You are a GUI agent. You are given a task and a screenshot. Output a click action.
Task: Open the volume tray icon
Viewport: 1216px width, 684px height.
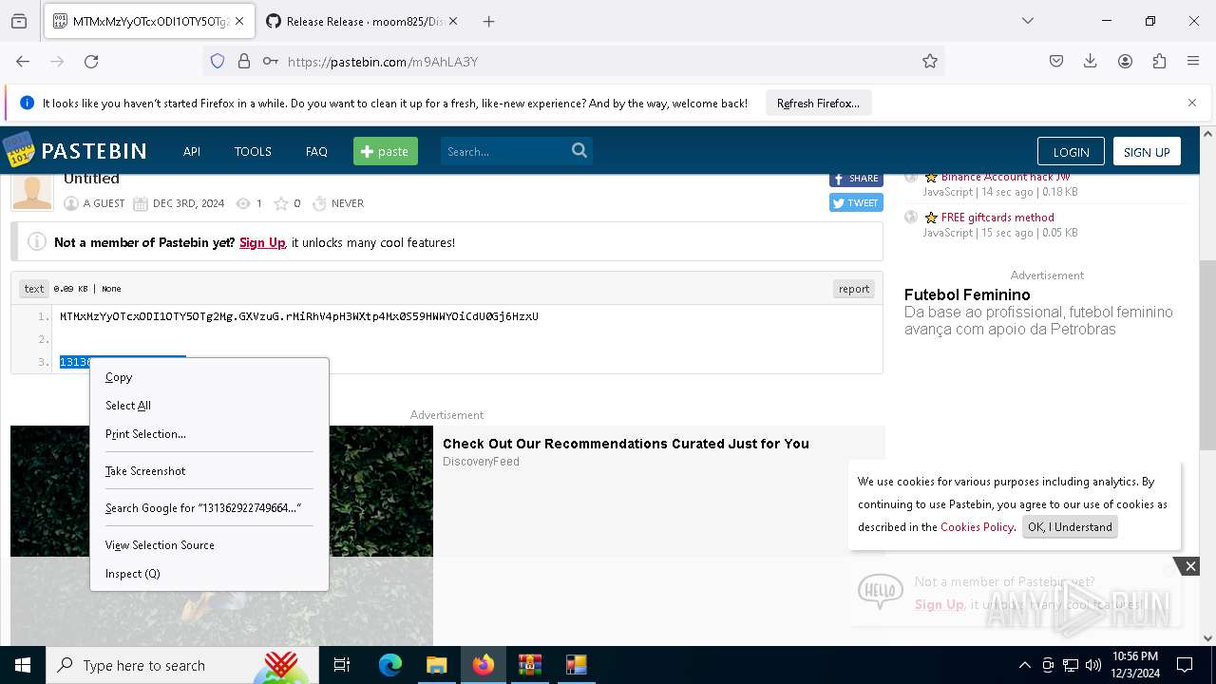1093,665
